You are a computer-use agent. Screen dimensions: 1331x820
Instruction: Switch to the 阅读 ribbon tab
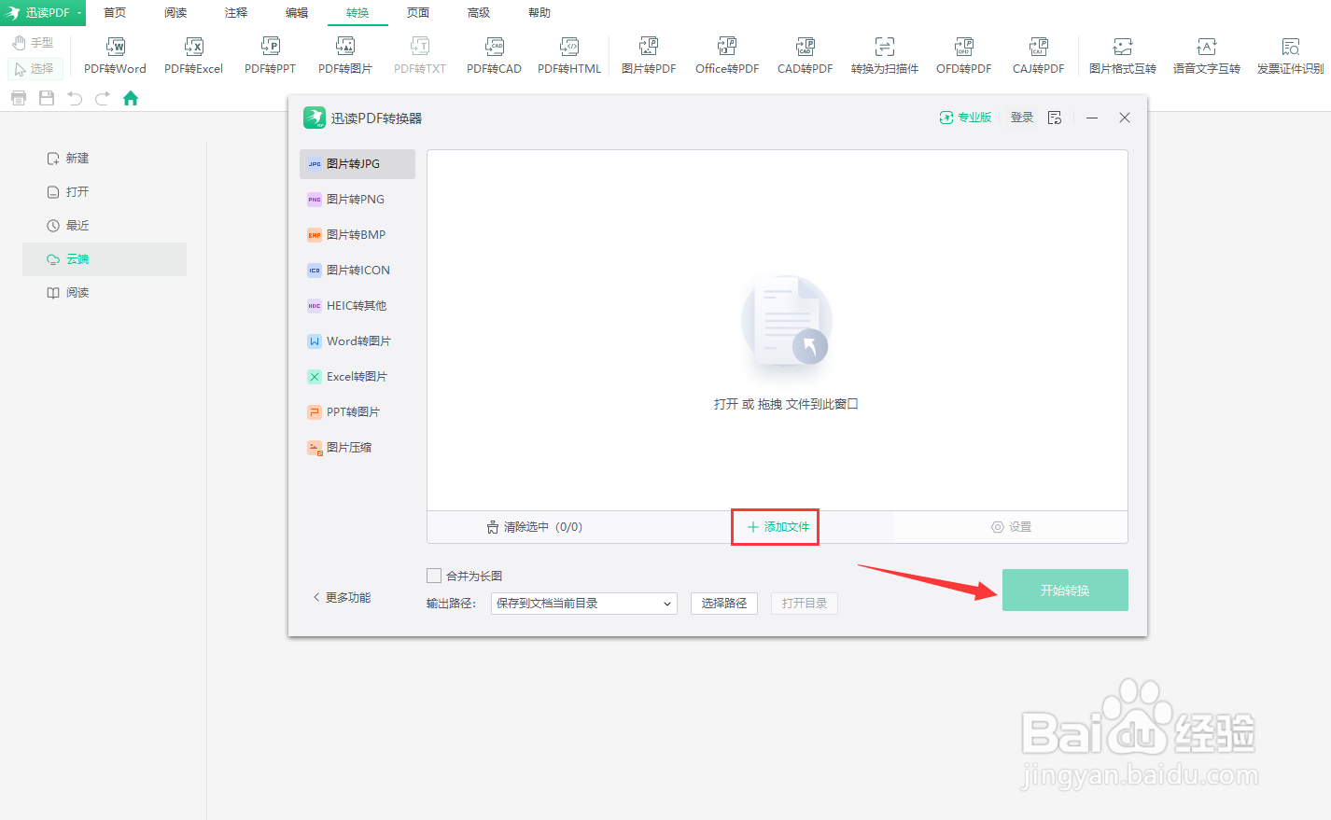point(175,12)
